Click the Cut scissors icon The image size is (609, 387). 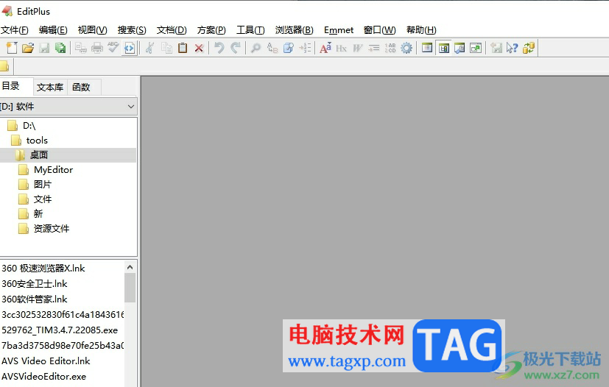pos(150,48)
